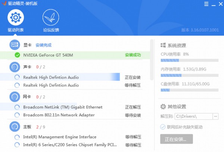Click the green check beside NVIDIA GeForce GT 540M
Screen dimensions: 224x152
tap(17, 55)
